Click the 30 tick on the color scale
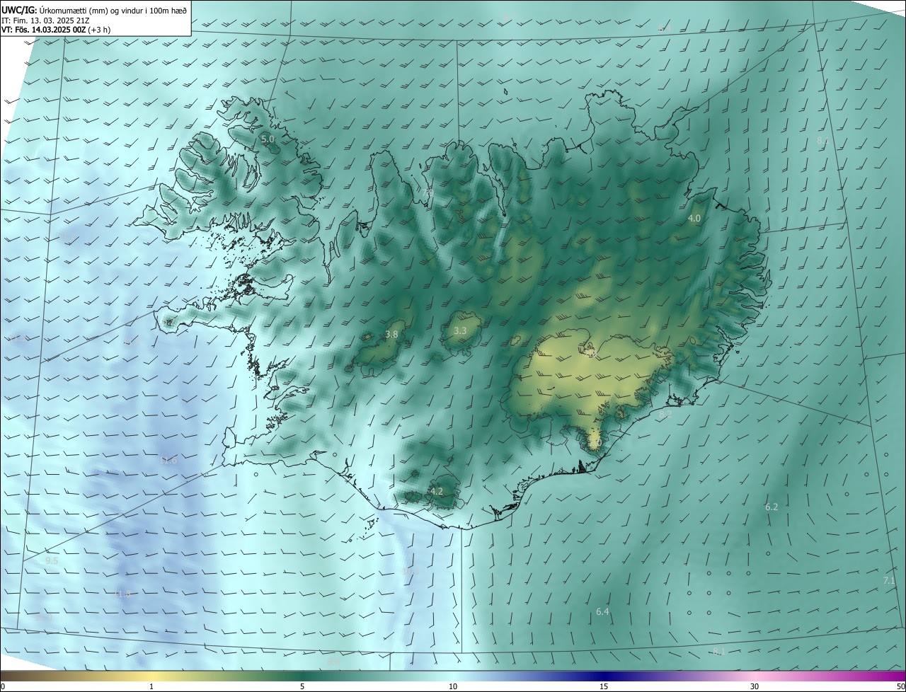 point(755,686)
